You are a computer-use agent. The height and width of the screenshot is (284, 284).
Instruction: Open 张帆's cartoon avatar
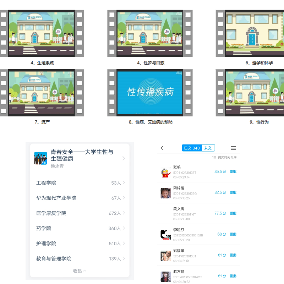(165, 172)
